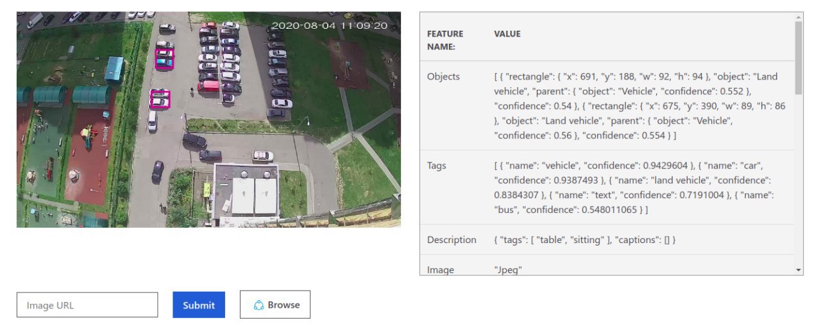Click the "FEATURE NAME:" column header
This screenshot has height=329, width=821.
click(x=445, y=40)
